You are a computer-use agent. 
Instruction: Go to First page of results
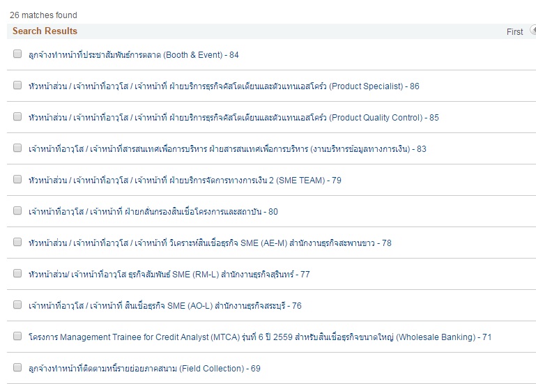[x=515, y=32]
